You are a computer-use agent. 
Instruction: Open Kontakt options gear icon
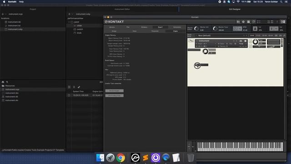[x=243, y=22]
